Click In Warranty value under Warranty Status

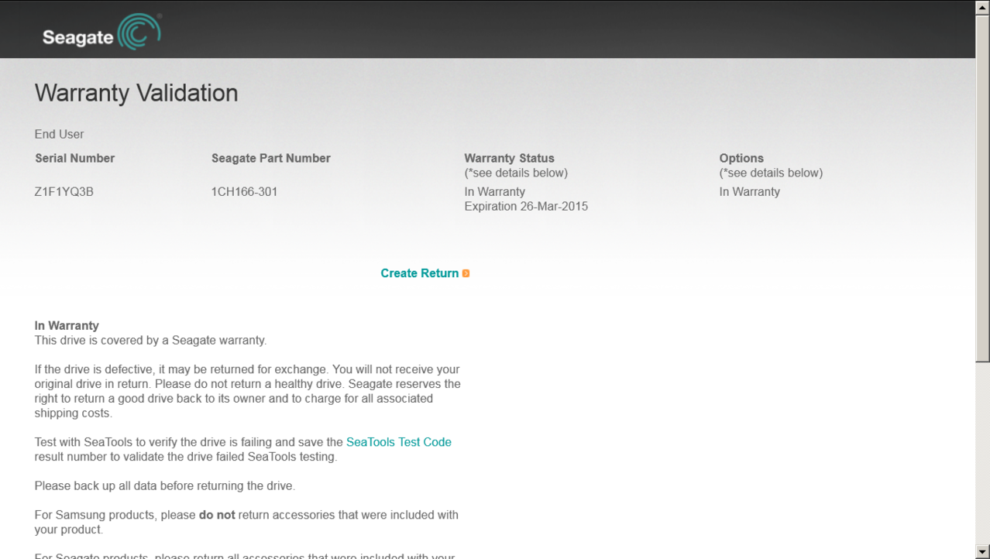(494, 192)
